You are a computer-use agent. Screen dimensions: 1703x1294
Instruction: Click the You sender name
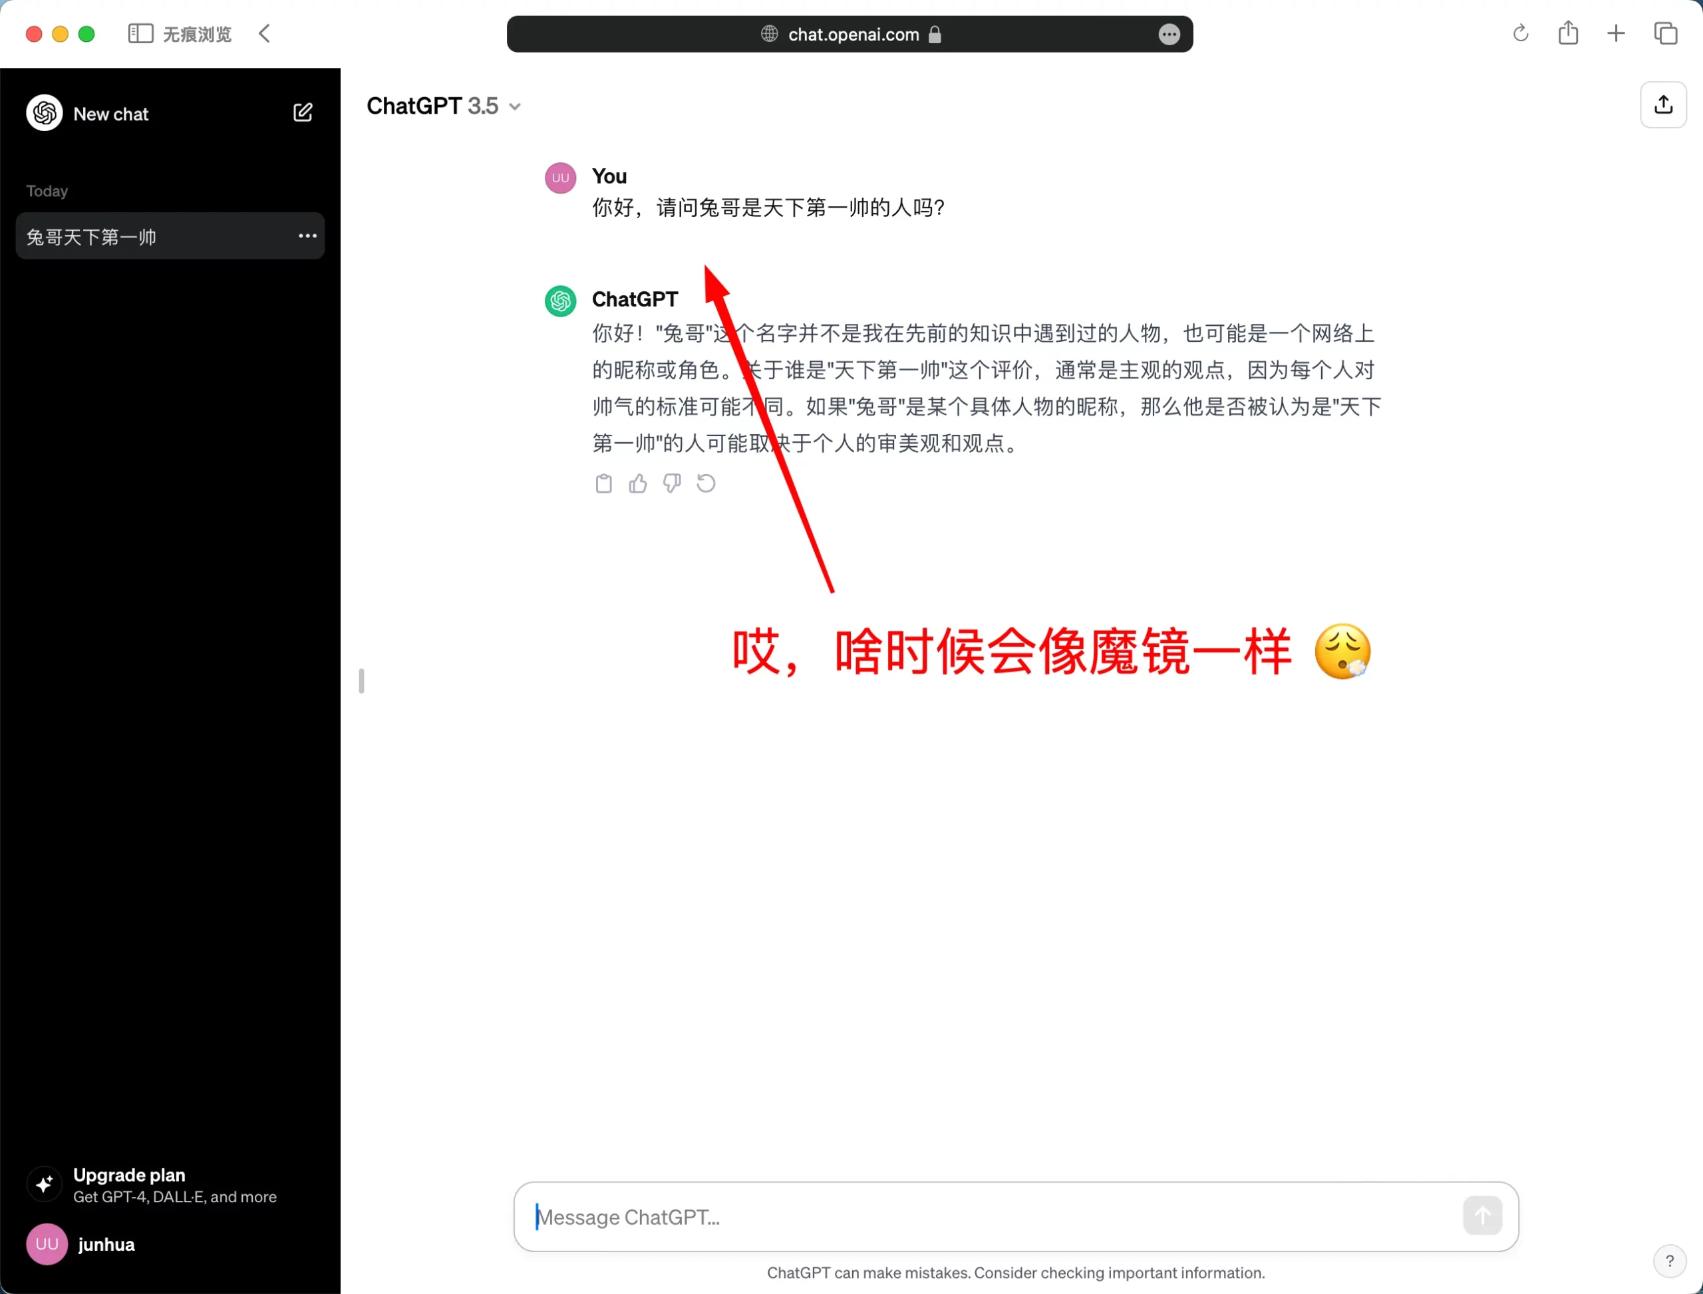tap(609, 176)
